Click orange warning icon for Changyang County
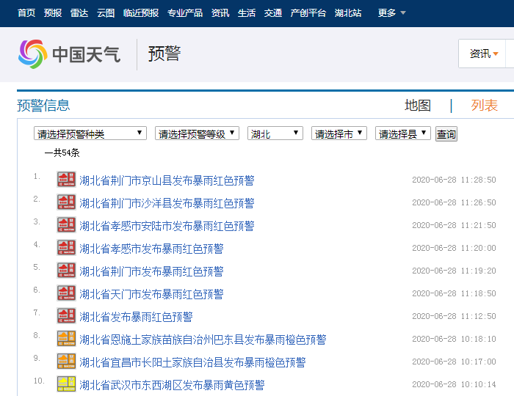The height and width of the screenshot is (396, 514). click(66, 362)
